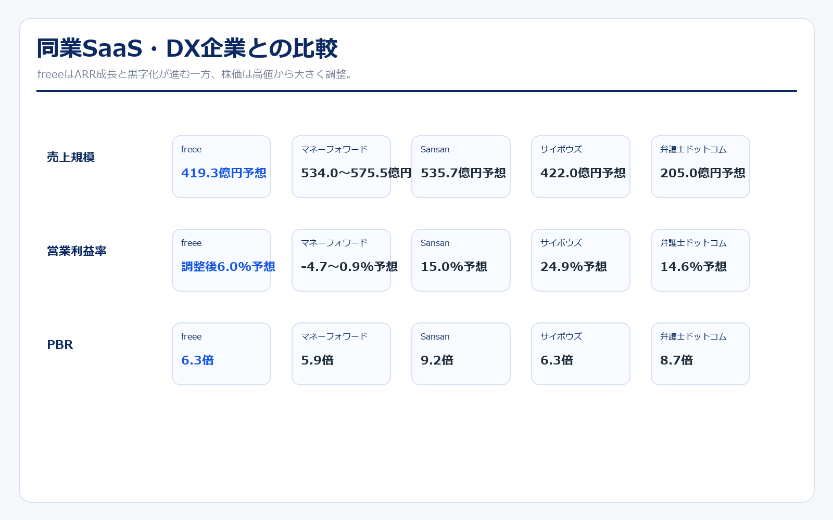Click the 弁護士ドットコム label in the 営業利益率 row

pos(693,243)
